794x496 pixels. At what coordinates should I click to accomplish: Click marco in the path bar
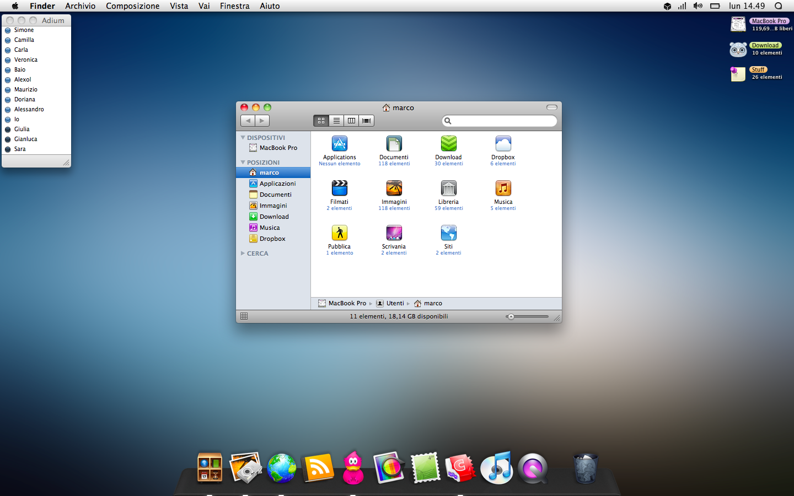(428, 303)
